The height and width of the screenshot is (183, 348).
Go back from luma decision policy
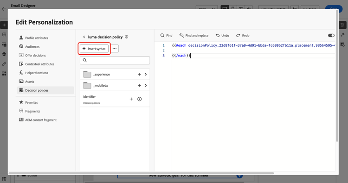pos(84,37)
